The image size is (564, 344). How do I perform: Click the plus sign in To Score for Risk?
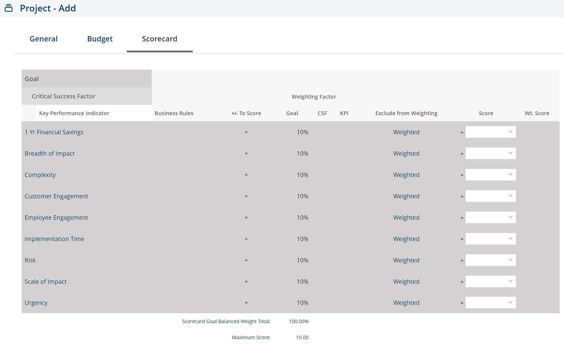pyautogui.click(x=246, y=260)
